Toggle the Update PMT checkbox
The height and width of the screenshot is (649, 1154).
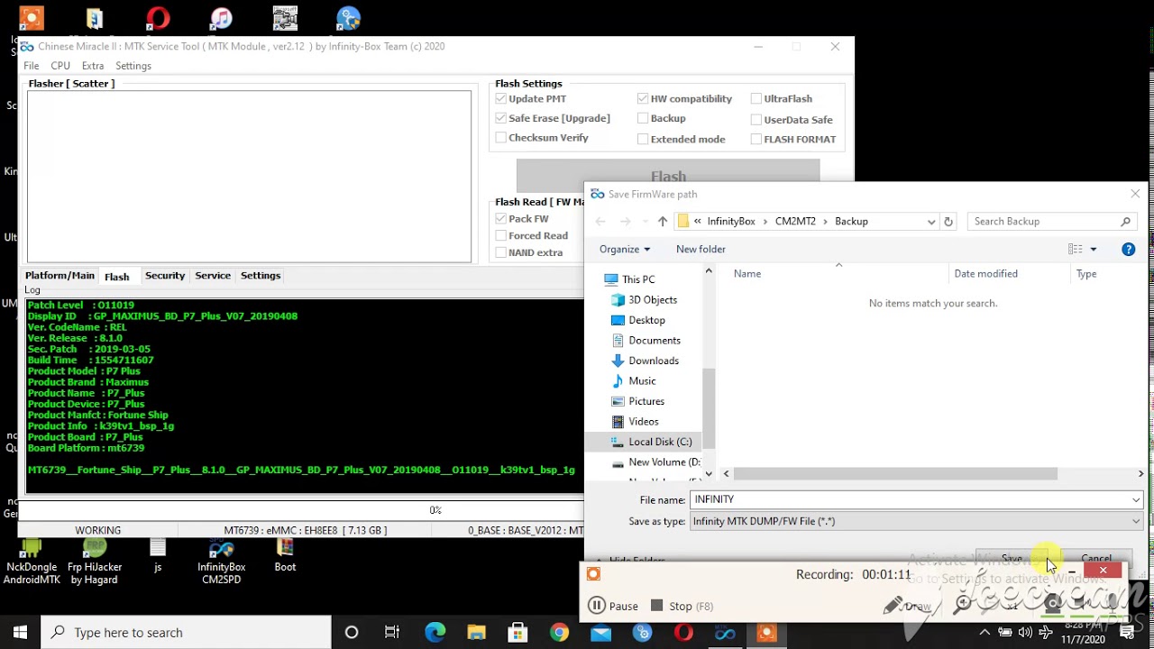(x=500, y=98)
